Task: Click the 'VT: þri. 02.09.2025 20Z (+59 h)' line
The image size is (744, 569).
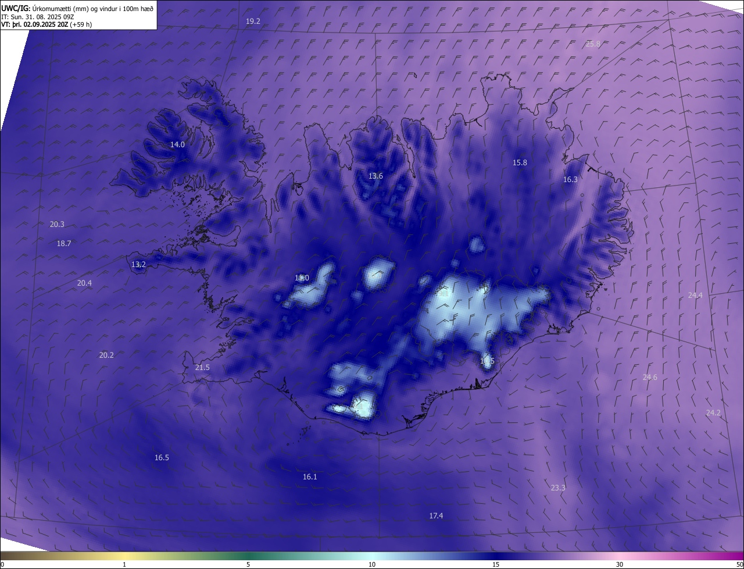Action: pyautogui.click(x=46, y=24)
